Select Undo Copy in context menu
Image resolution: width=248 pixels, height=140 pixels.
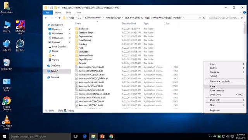coord(225,94)
